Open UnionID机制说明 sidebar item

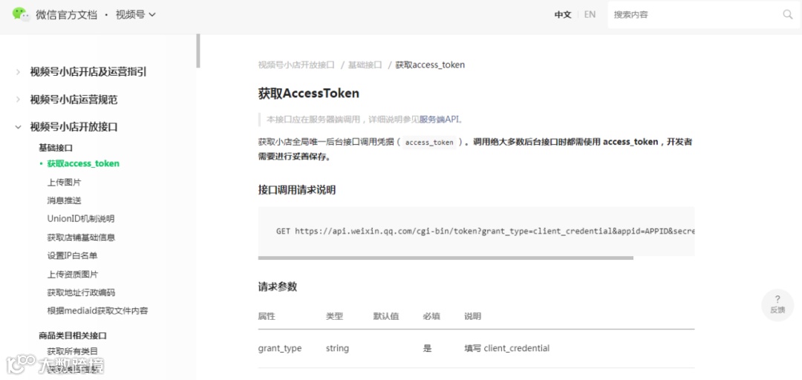point(81,219)
